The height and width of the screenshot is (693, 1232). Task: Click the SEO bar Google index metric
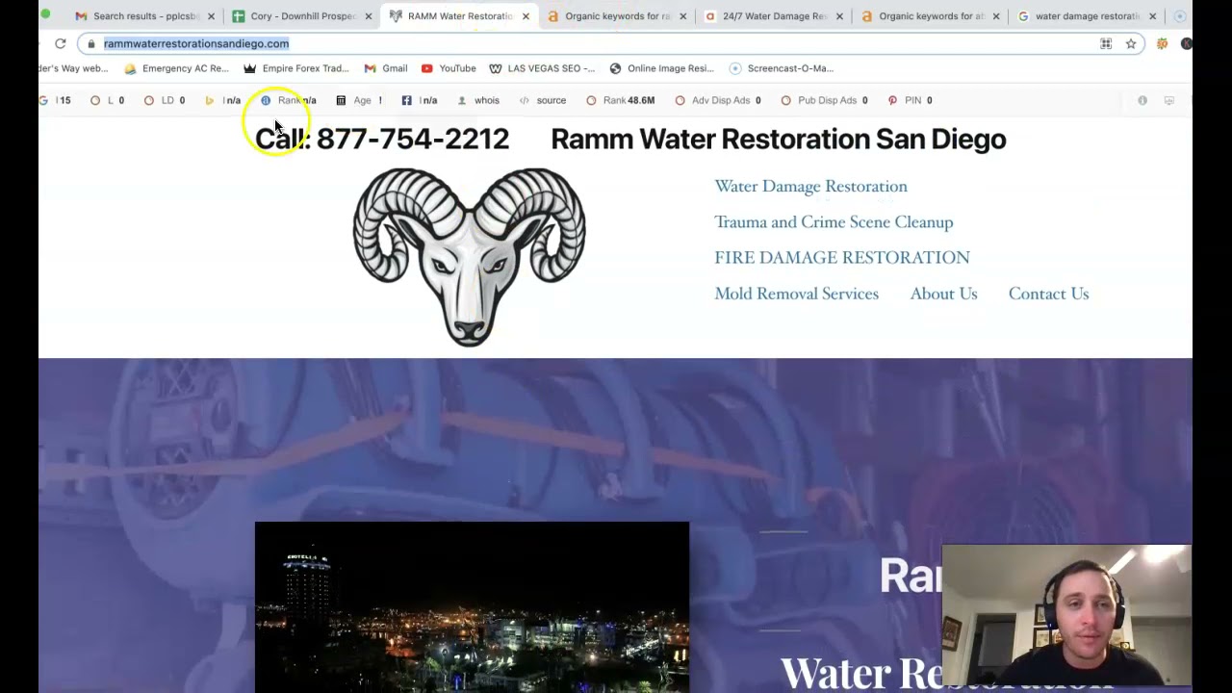55,100
